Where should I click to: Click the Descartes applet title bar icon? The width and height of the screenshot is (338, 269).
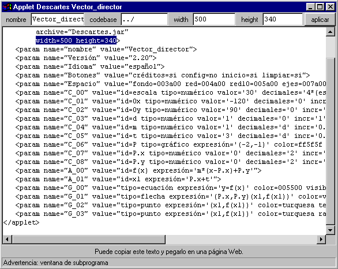point(7,7)
